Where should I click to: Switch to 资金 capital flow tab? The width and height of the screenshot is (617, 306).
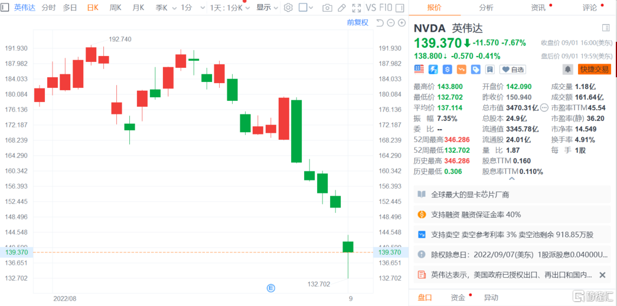pos(458,297)
